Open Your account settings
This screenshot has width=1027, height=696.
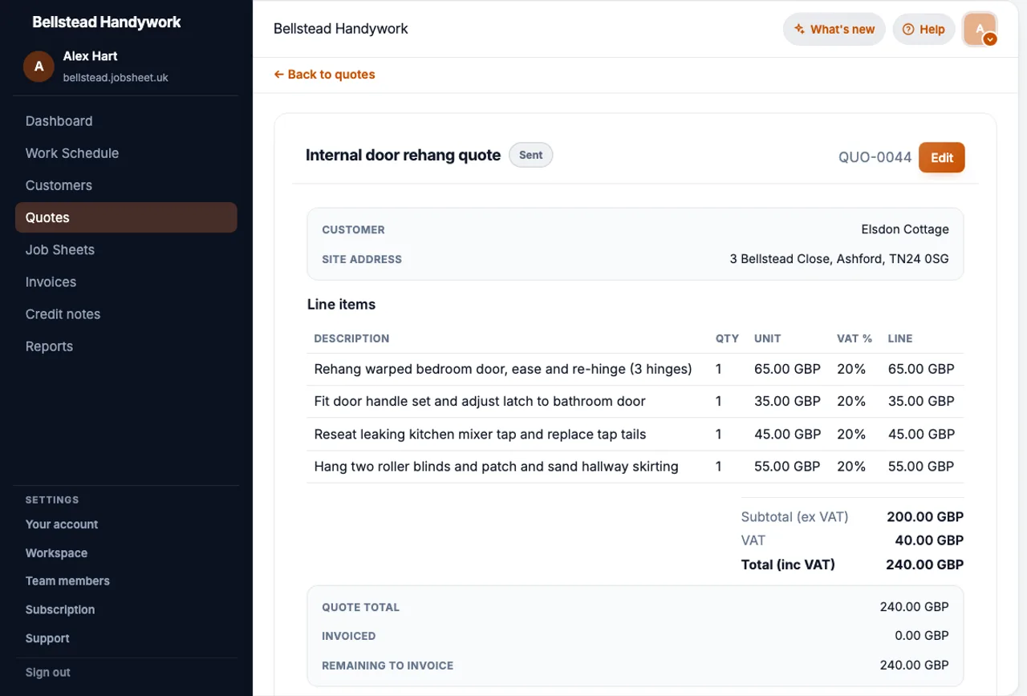click(x=62, y=524)
